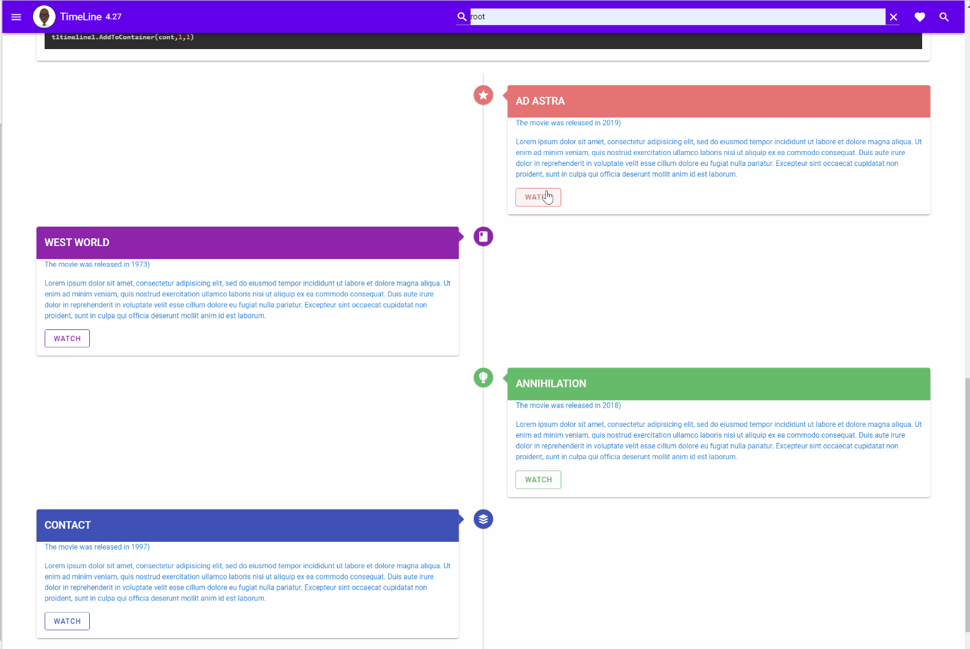Click the West World book timeline marker
The height and width of the screenshot is (649, 970).
(483, 236)
